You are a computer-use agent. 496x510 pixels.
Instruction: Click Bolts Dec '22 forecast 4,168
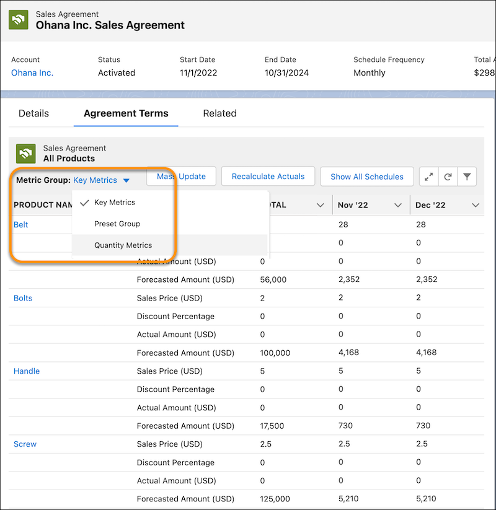click(426, 353)
